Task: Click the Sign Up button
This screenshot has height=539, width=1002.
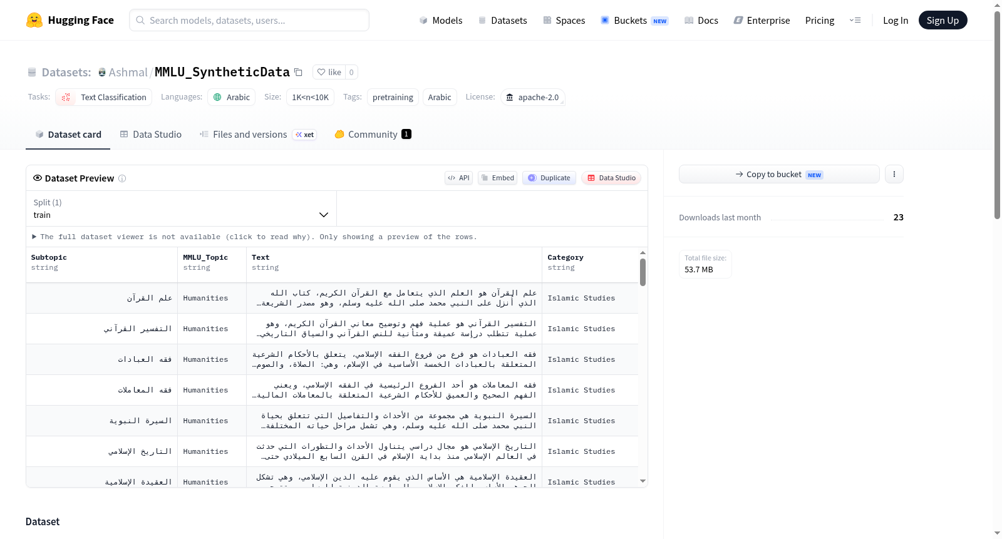Action: coord(943,21)
